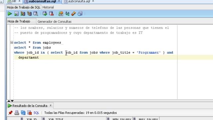The height and width of the screenshot is (120, 213).
Task: Click the splitter down arrow above results
Action: pyautogui.click(x=12, y=101)
